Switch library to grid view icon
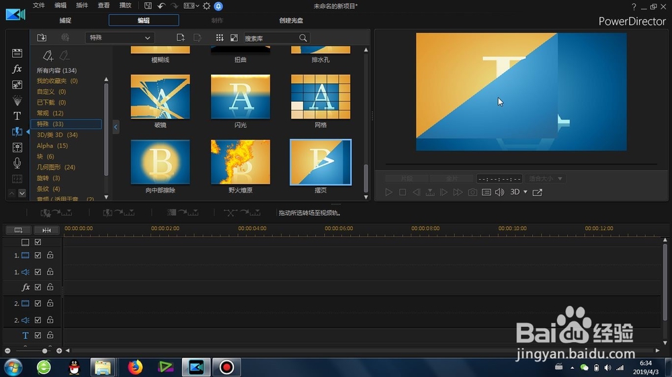The width and height of the screenshot is (672, 377). 220,38
